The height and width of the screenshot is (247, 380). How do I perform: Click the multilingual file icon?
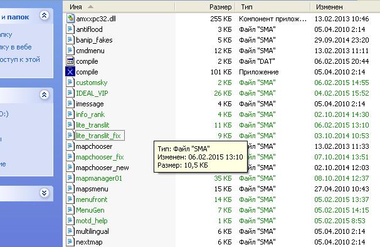(70, 231)
